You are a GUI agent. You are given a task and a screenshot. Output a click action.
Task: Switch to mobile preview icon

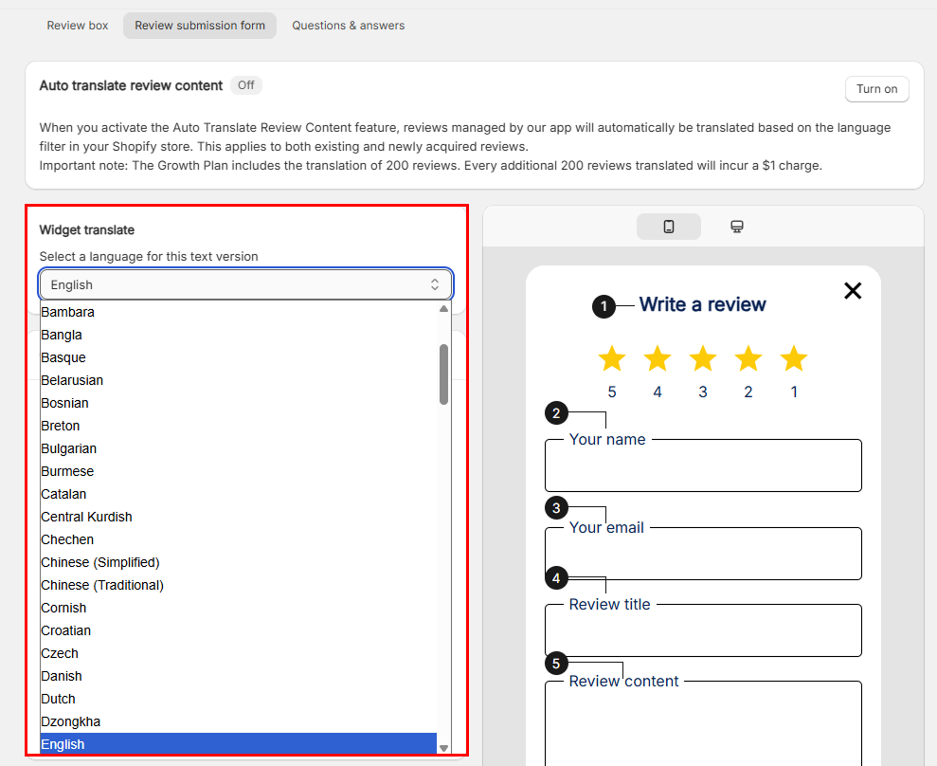pyautogui.click(x=669, y=227)
